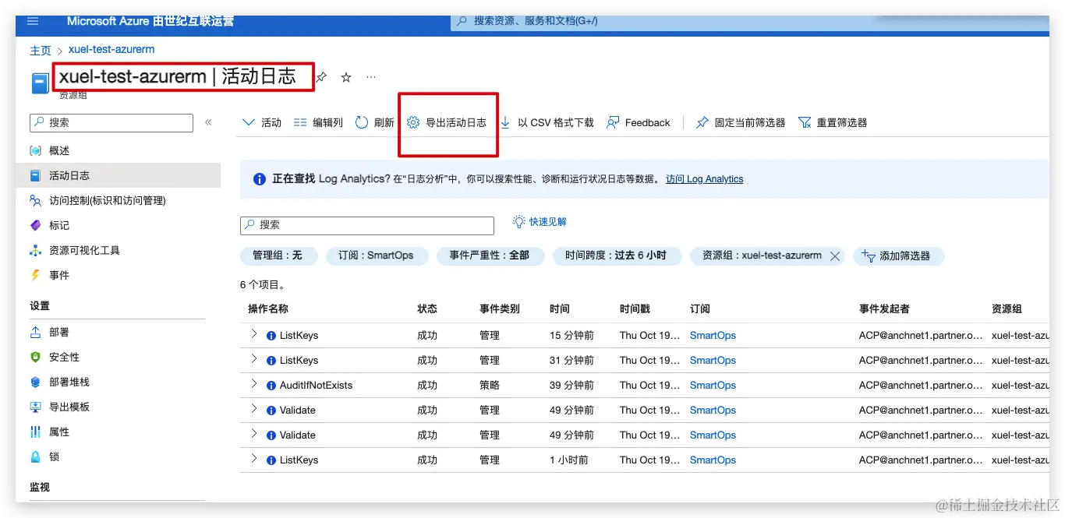Click the resource group cube icon beside title

pos(40,83)
